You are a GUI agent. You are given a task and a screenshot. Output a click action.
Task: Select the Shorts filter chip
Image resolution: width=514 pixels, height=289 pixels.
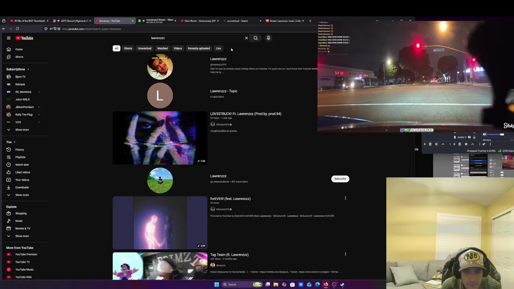128,49
